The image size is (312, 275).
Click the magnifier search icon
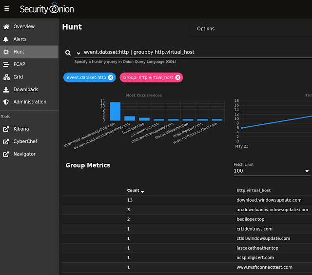pyautogui.click(x=68, y=53)
